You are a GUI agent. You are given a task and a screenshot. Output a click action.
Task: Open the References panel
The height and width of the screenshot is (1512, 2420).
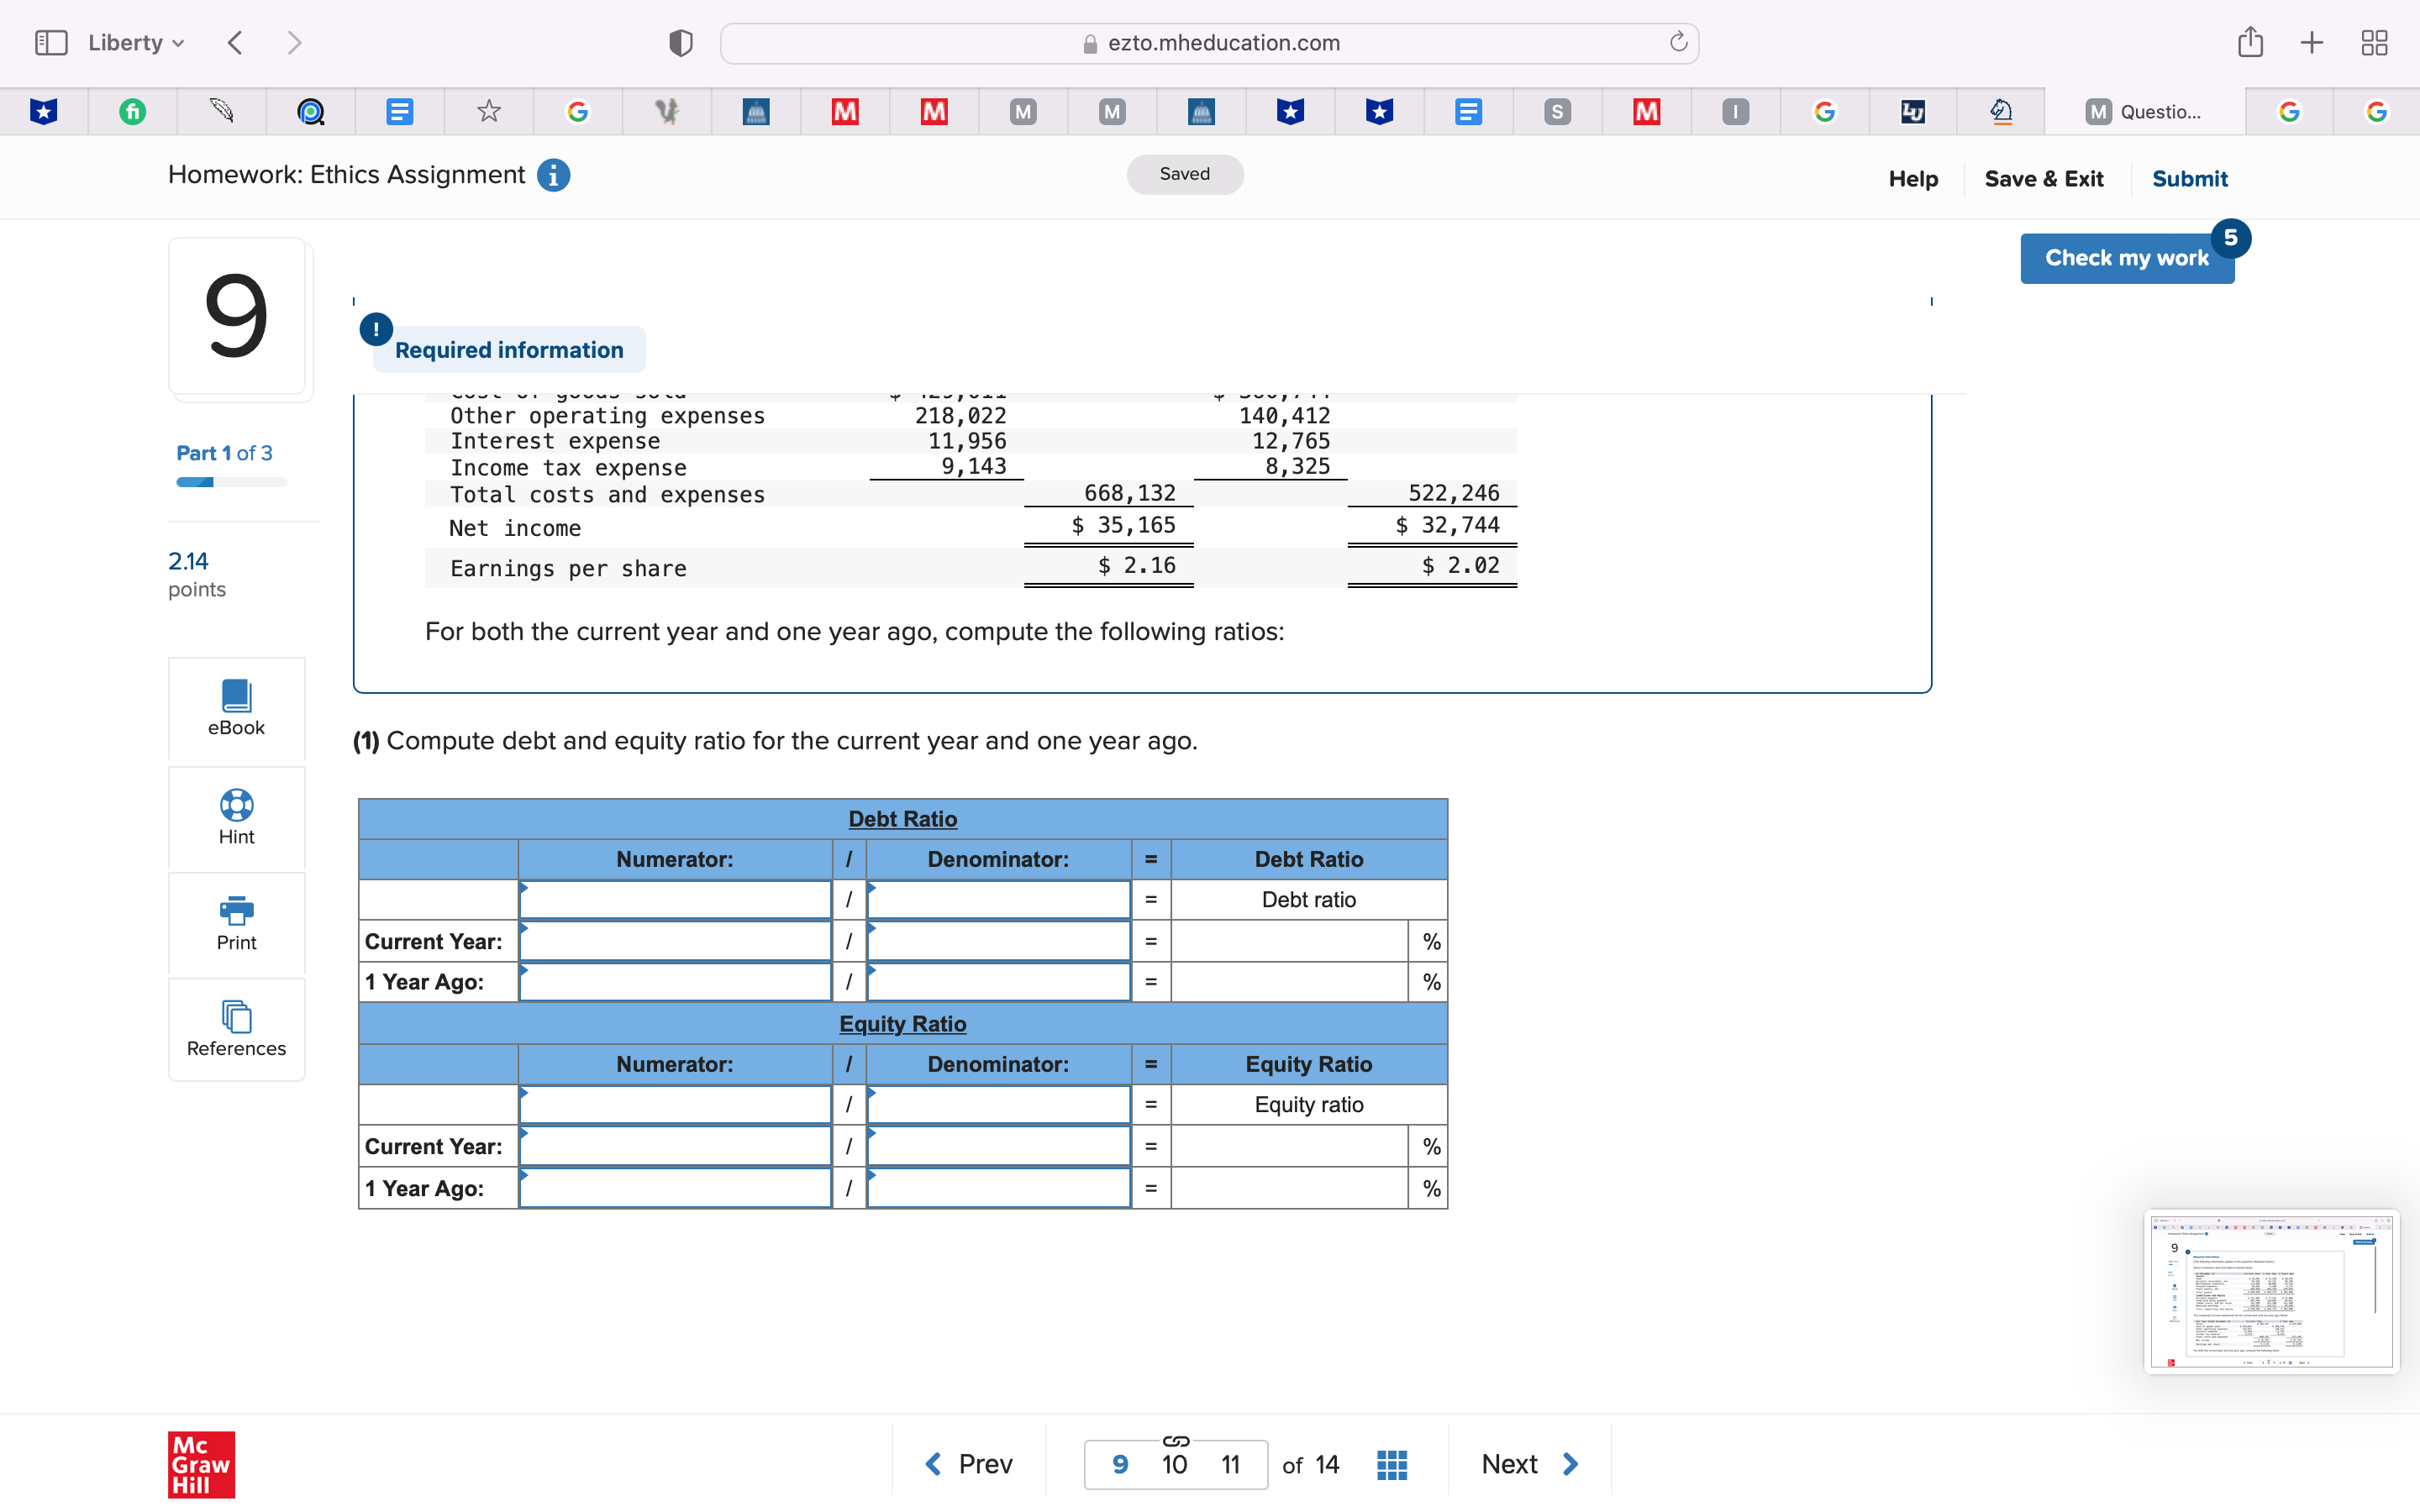(x=236, y=1029)
